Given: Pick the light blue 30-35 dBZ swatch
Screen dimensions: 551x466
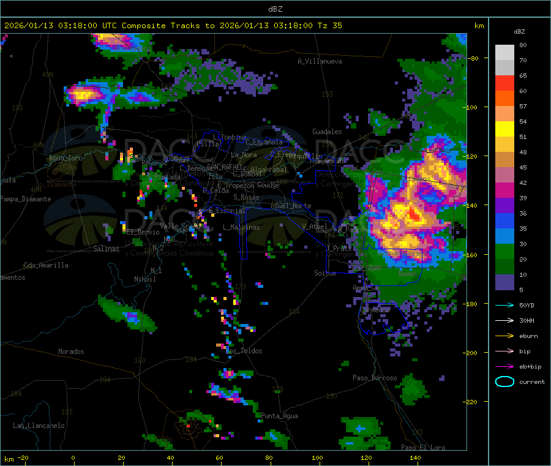Looking at the screenshot, I should 504,236.
